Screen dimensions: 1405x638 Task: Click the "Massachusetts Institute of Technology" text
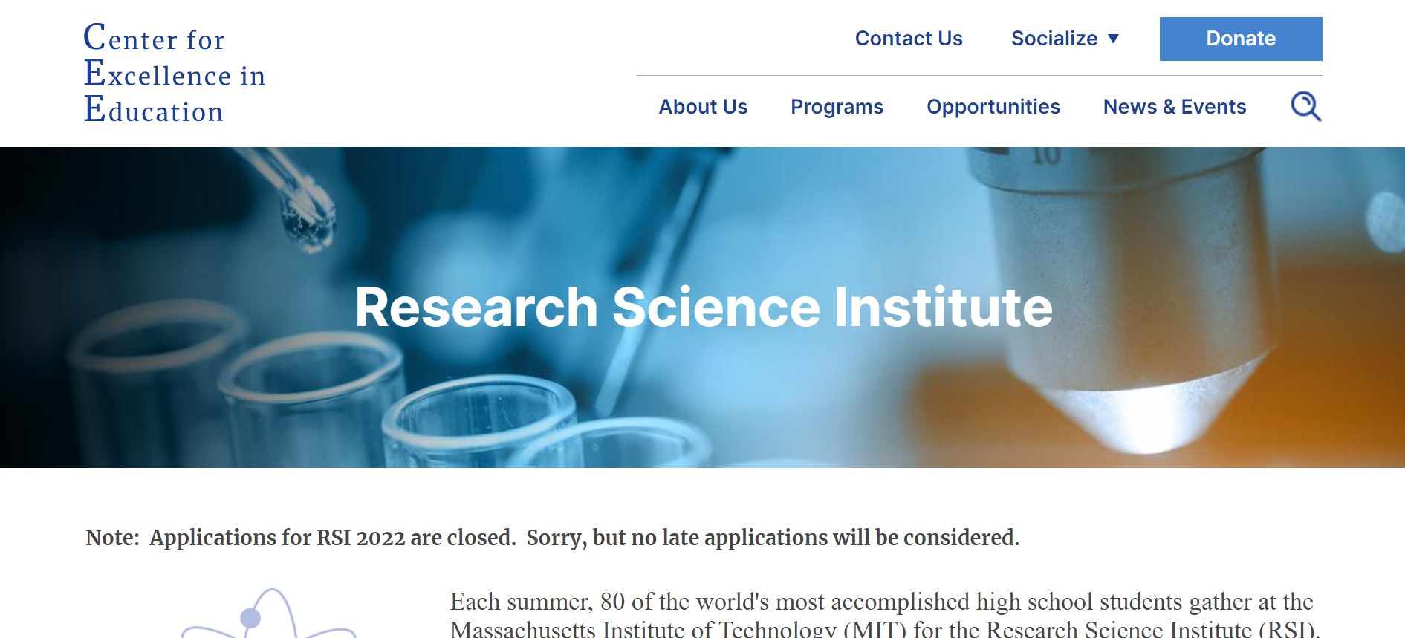click(643, 629)
